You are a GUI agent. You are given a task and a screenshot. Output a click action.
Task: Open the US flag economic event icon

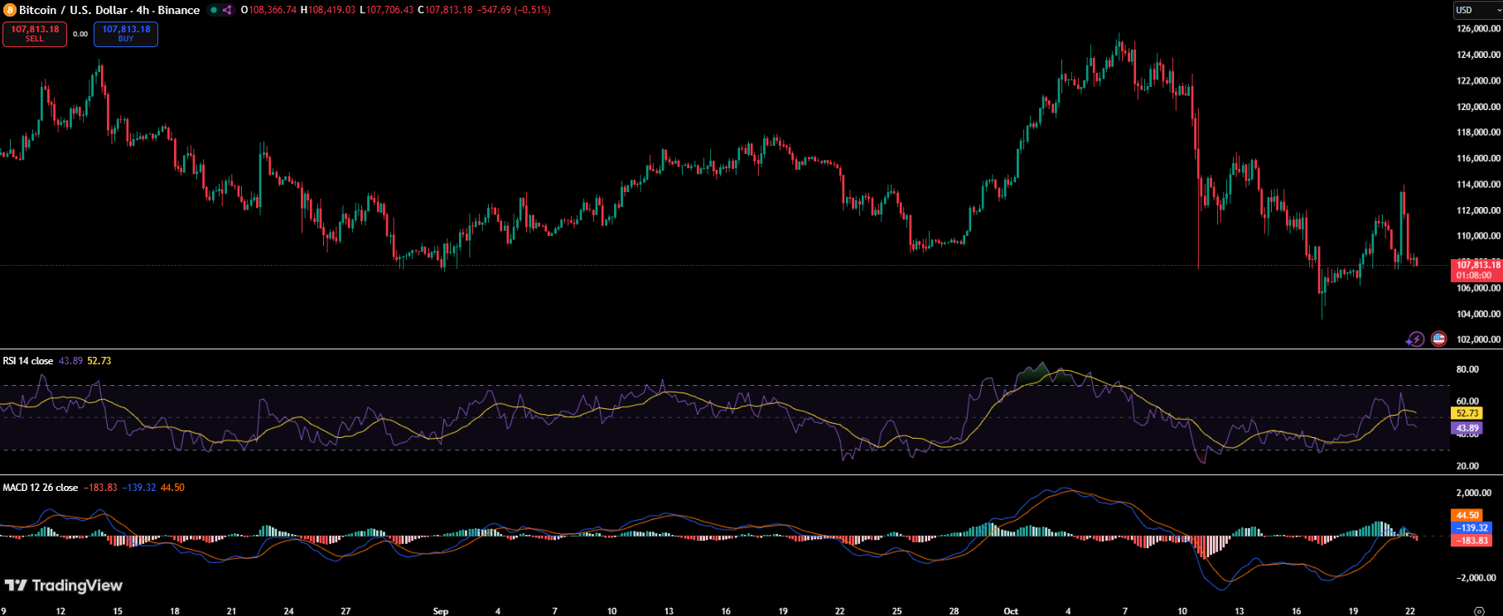coord(1439,339)
